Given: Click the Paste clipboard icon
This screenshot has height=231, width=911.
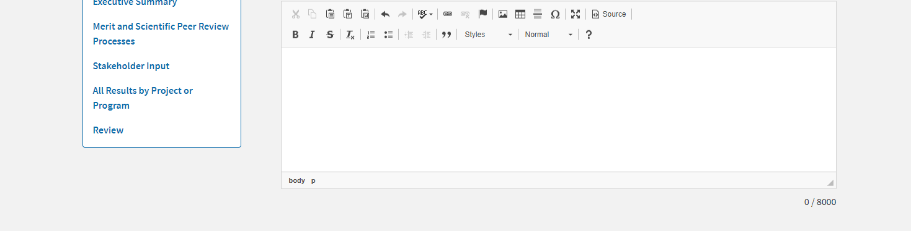Looking at the screenshot, I should (x=331, y=14).
